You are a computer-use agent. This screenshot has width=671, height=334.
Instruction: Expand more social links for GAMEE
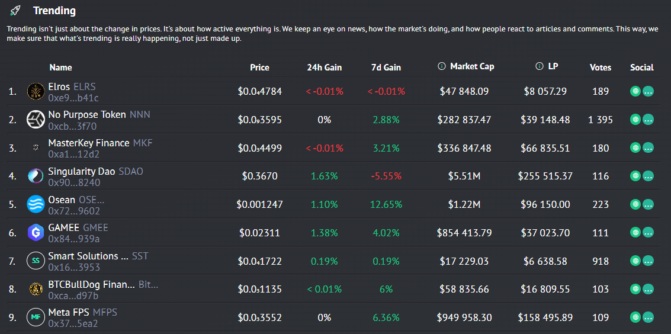coord(648,233)
